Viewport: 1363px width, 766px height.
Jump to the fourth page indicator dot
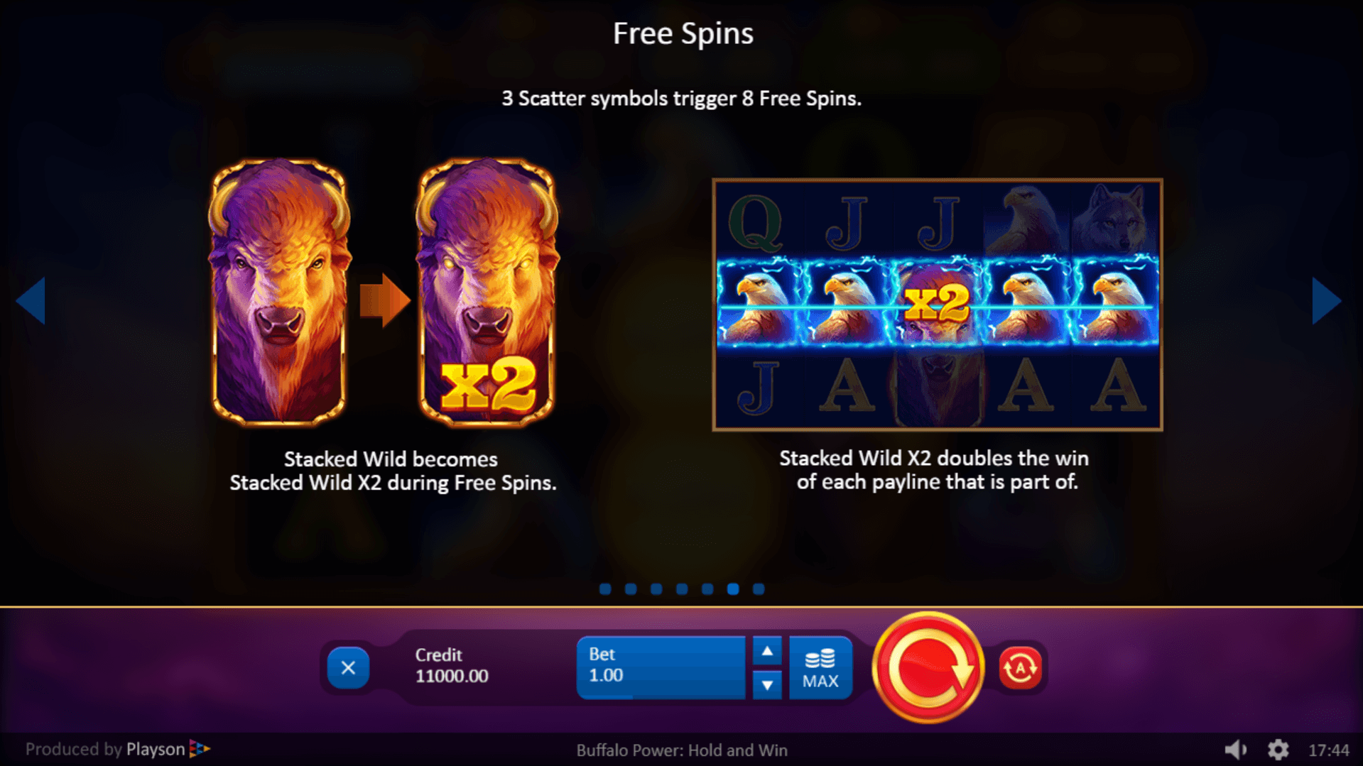[682, 589]
